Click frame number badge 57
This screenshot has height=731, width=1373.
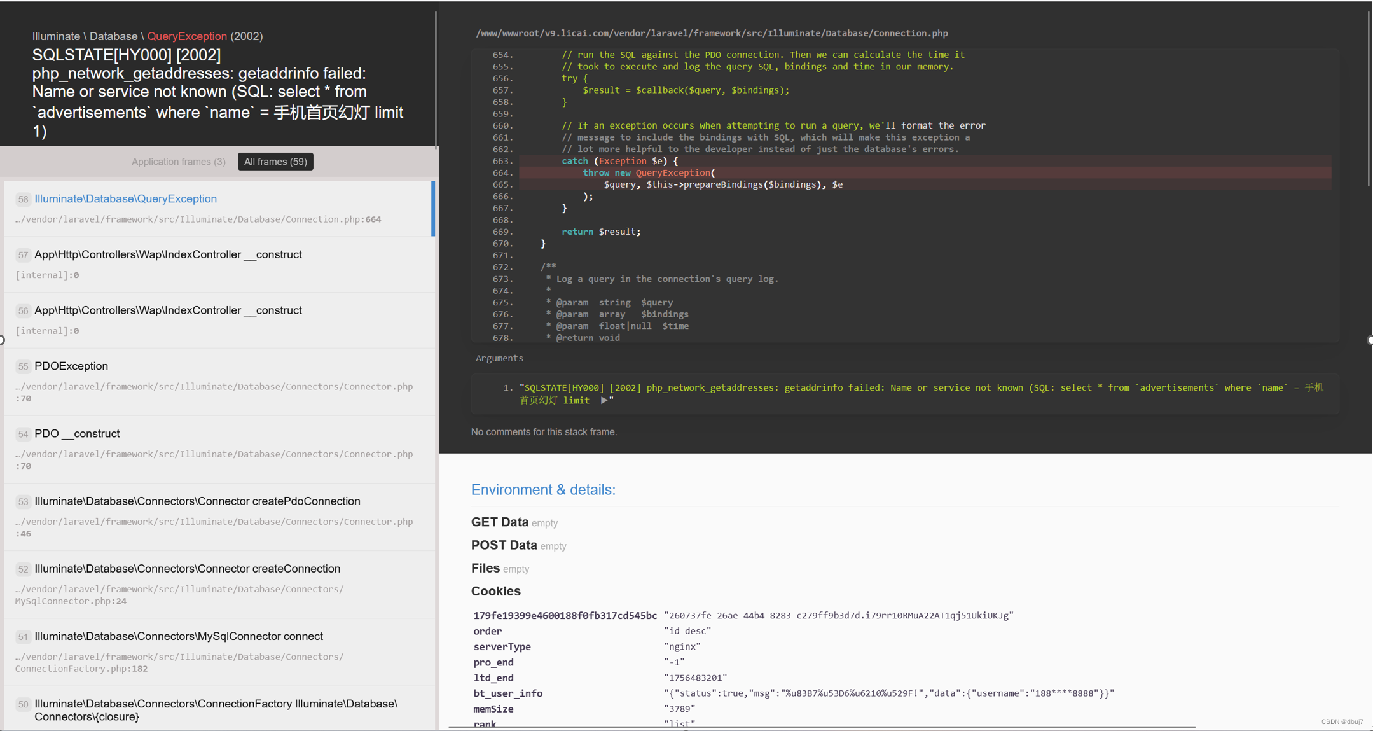[x=23, y=255]
